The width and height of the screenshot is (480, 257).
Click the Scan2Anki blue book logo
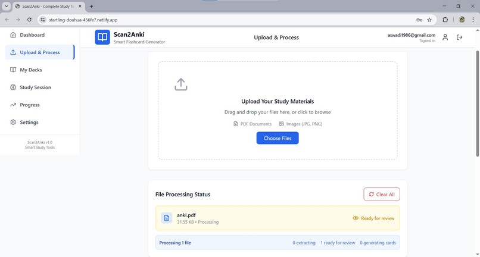pos(102,37)
